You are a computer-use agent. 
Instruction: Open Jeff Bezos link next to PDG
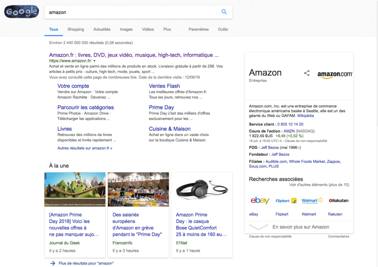click(x=270, y=148)
